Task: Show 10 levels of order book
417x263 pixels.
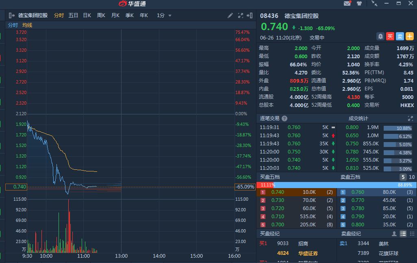Action: 412,177
